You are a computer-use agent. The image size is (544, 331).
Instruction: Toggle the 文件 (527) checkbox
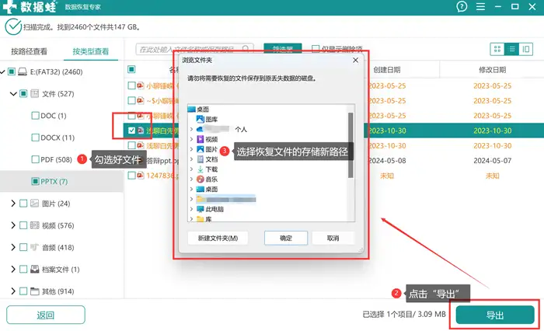click(x=23, y=93)
